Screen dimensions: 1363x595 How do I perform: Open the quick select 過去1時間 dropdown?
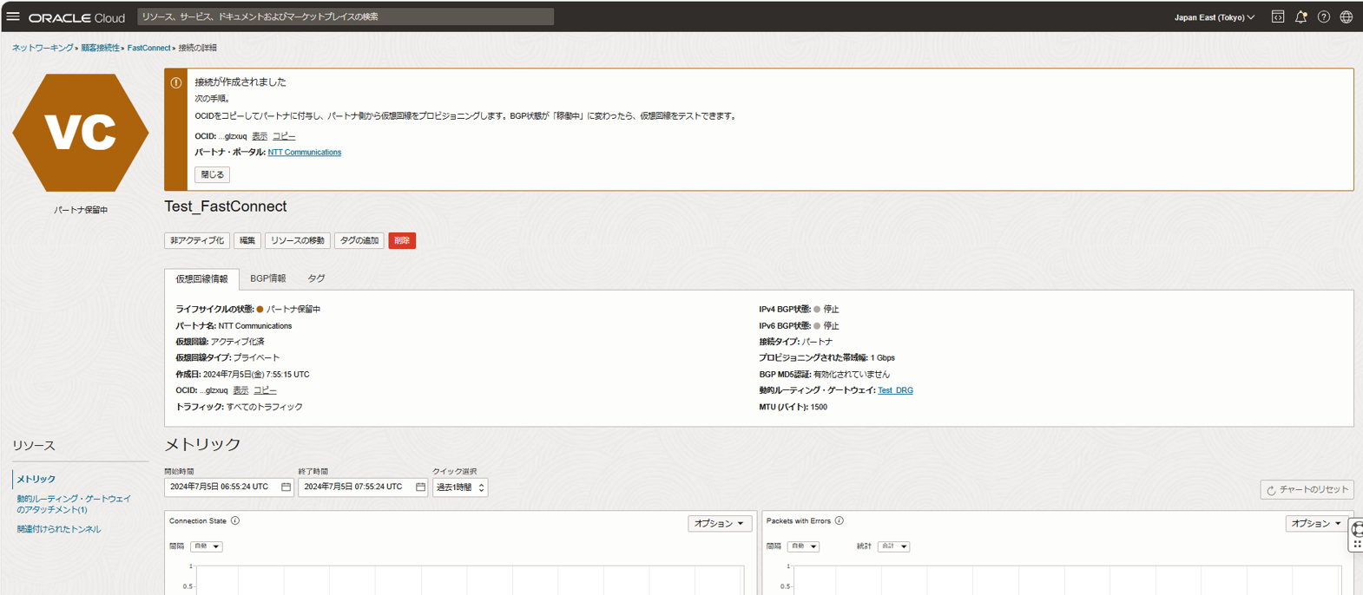[x=460, y=487]
